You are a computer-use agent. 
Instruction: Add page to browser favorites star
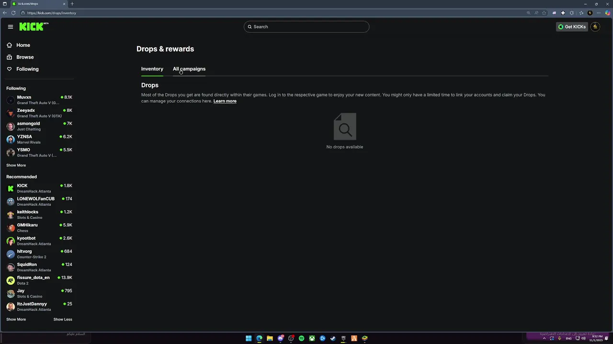pyautogui.click(x=544, y=13)
